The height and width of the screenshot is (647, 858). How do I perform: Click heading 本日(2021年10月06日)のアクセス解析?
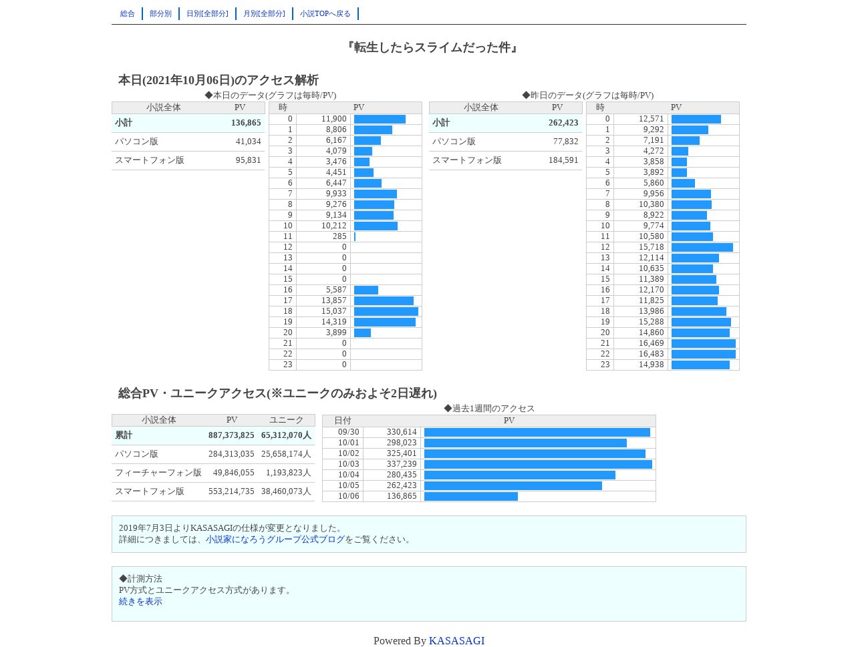(x=219, y=80)
